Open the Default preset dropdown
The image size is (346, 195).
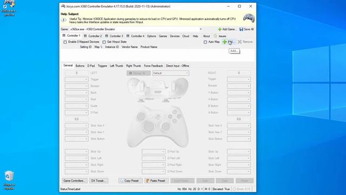pyautogui.click(x=171, y=73)
